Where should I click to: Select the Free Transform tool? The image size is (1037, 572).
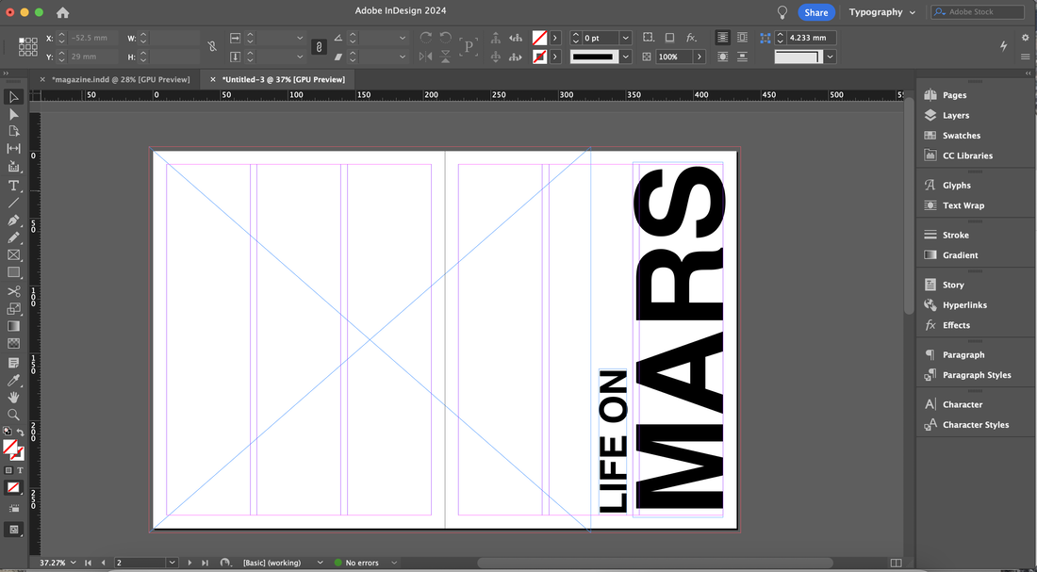click(13, 309)
